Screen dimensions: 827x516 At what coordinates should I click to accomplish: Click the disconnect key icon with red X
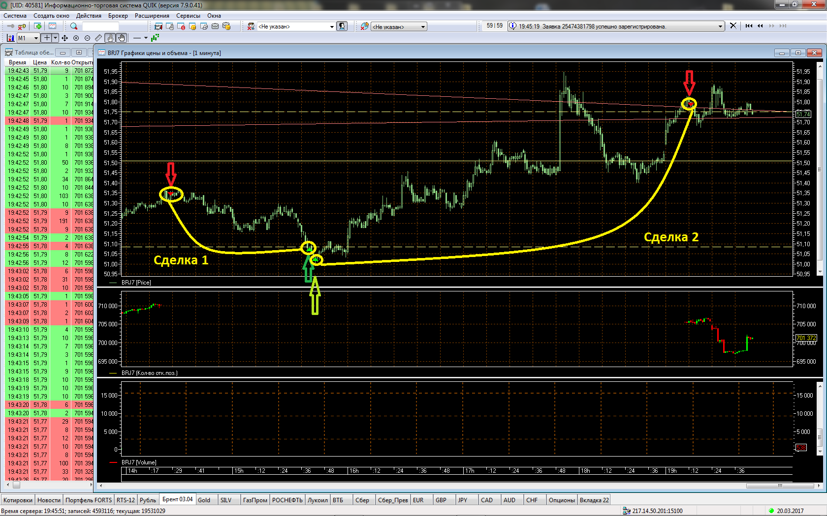pyautogui.click(x=22, y=26)
